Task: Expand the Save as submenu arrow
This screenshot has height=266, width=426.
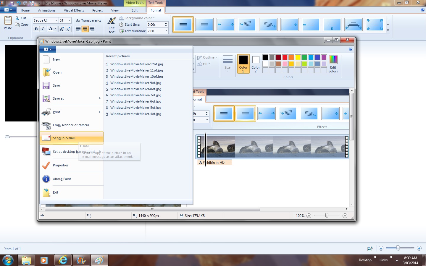Action: (x=100, y=98)
